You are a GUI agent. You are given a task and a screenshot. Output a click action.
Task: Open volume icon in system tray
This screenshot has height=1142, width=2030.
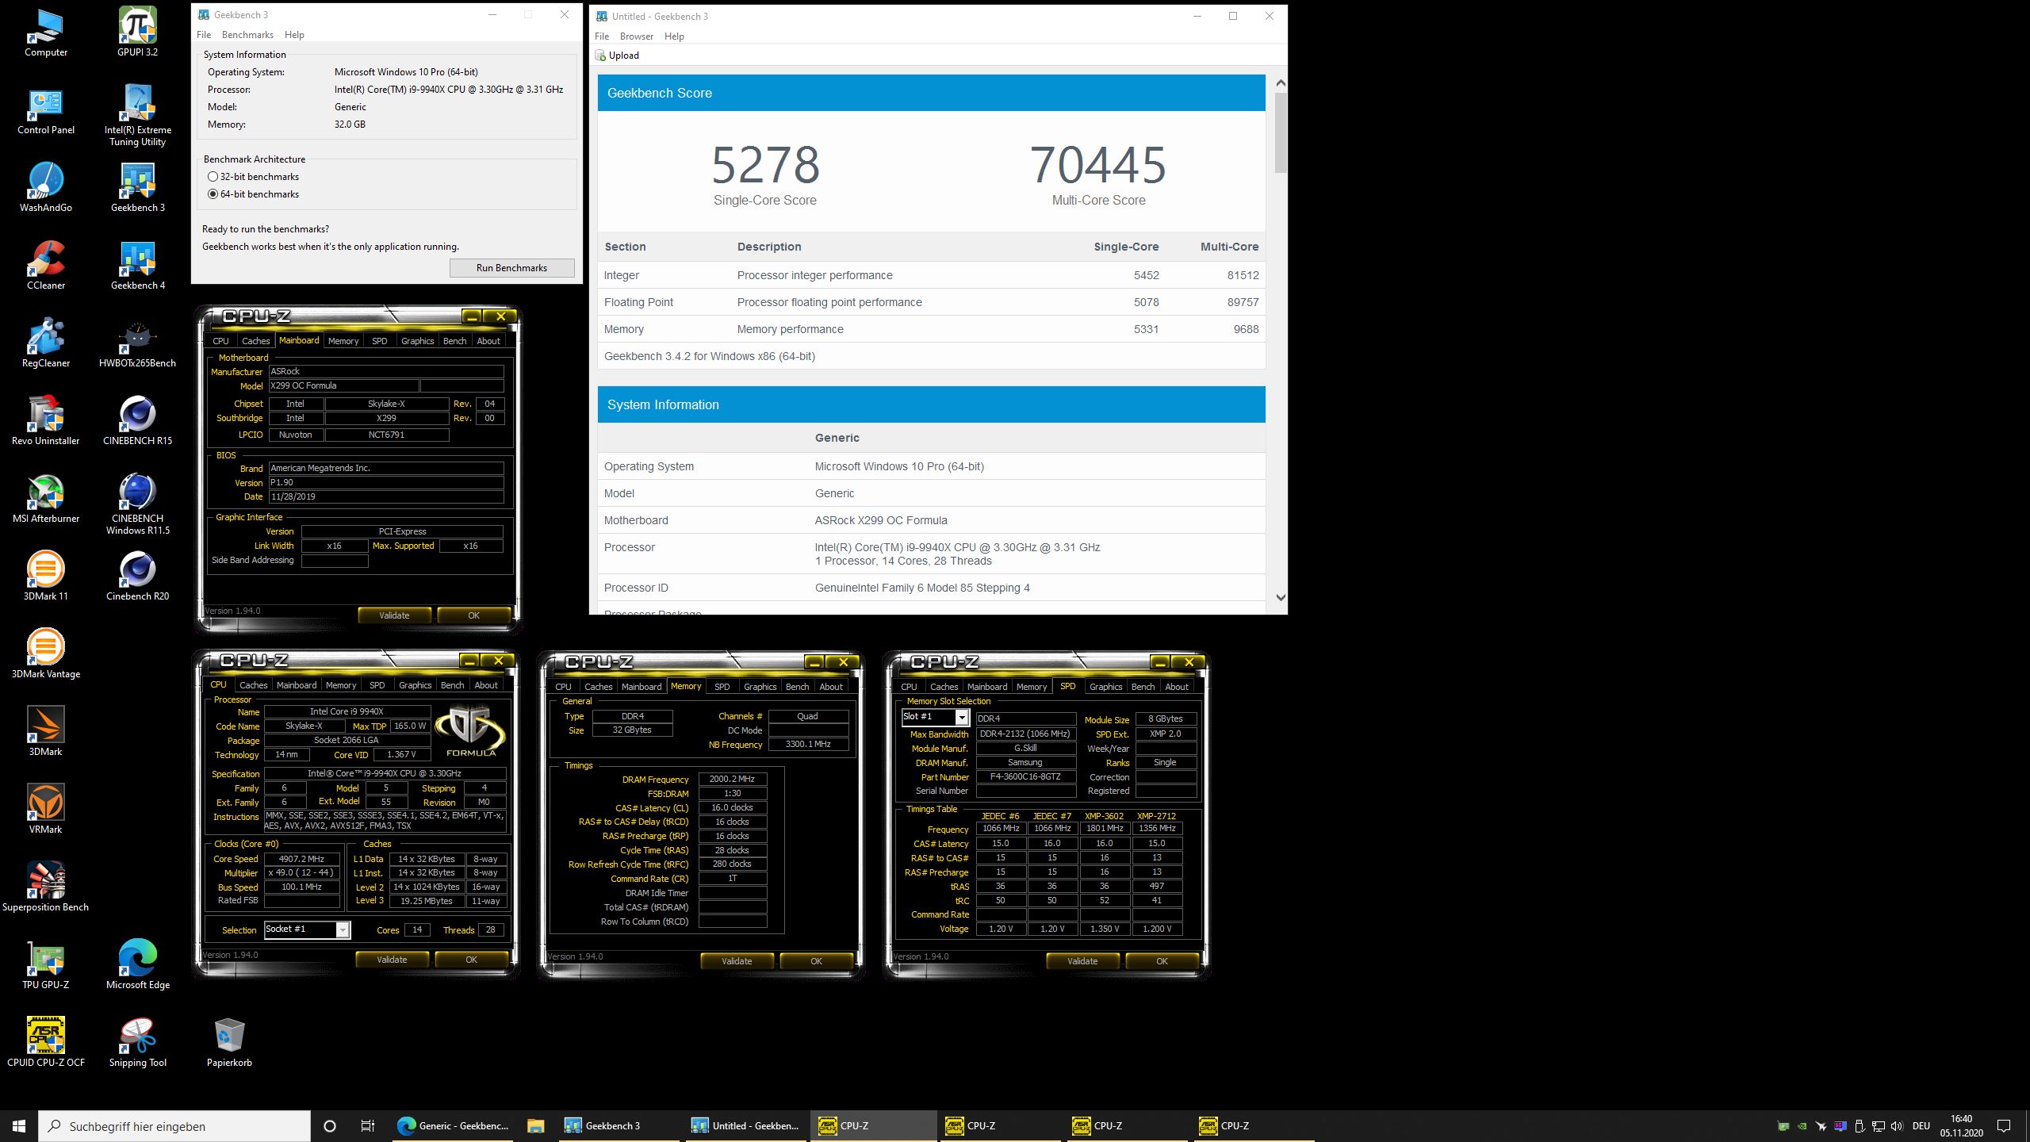1897,1126
